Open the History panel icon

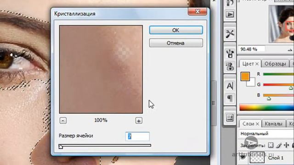click(230, 3)
